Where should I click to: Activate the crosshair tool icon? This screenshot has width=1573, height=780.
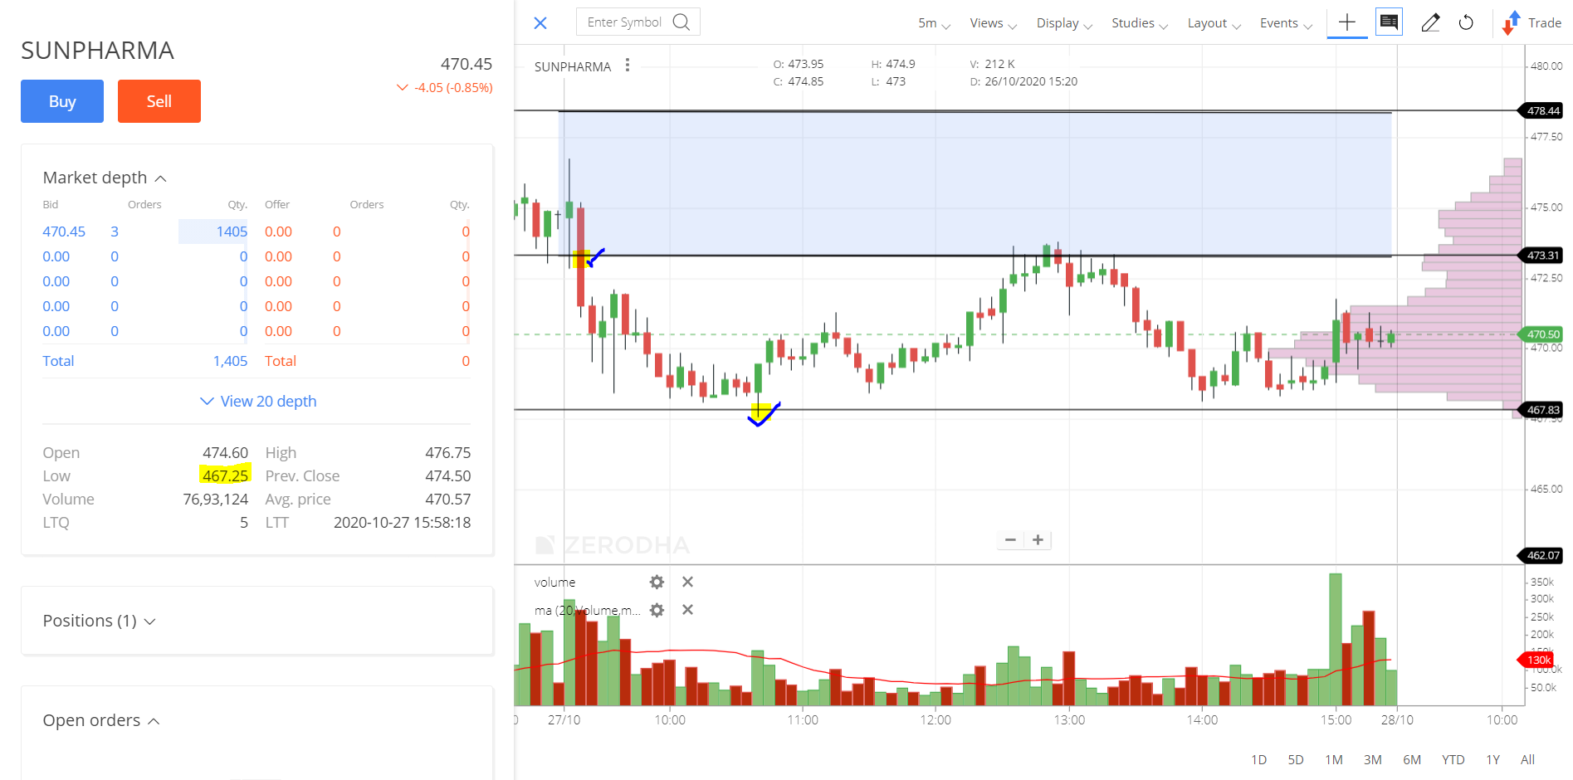(1347, 22)
